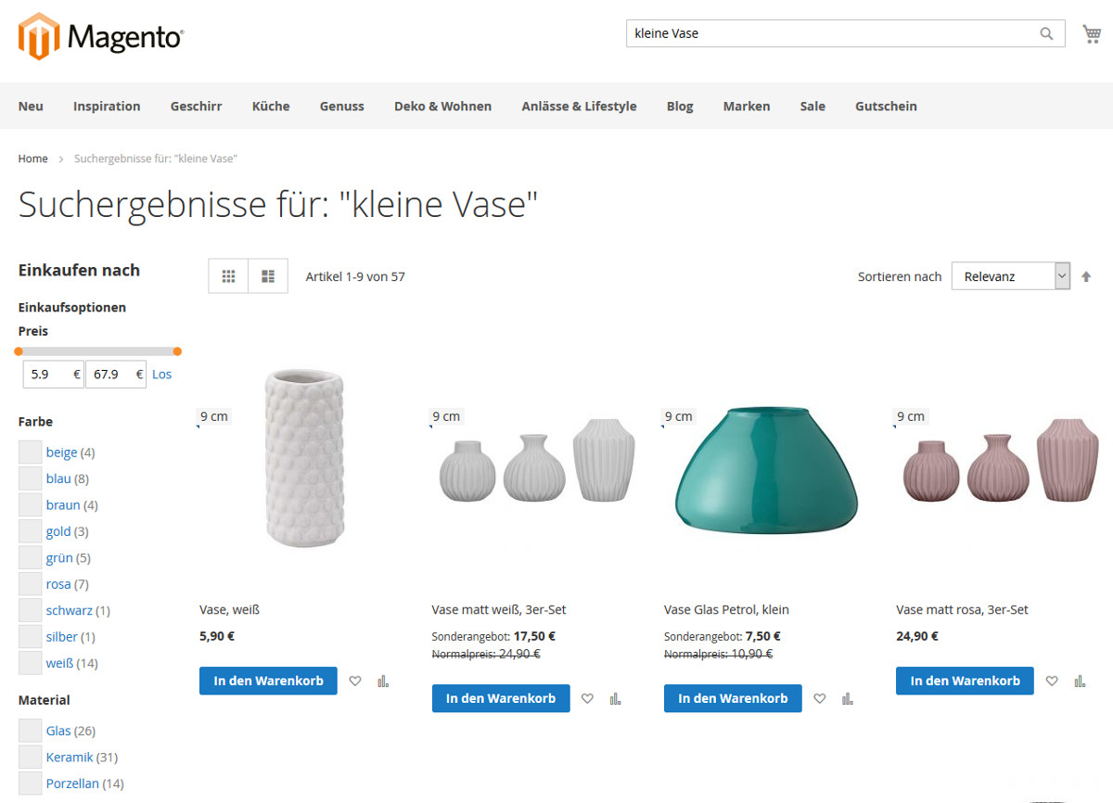The width and height of the screenshot is (1113, 803).
Task: Check the Keramik material filter
Action: tap(31, 757)
